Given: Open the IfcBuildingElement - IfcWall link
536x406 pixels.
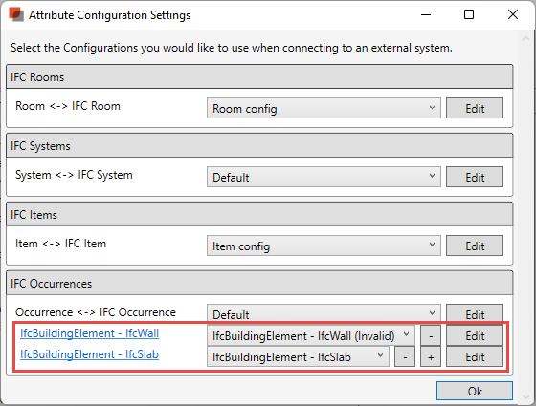Looking at the screenshot, I should pyautogui.click(x=90, y=333).
